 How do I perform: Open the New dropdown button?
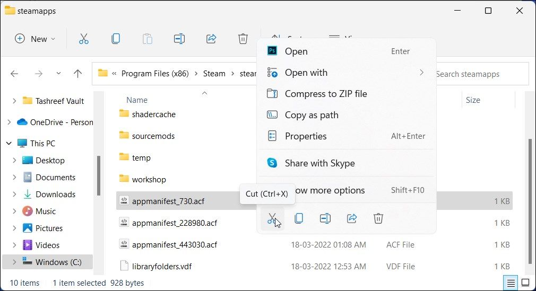coord(35,39)
